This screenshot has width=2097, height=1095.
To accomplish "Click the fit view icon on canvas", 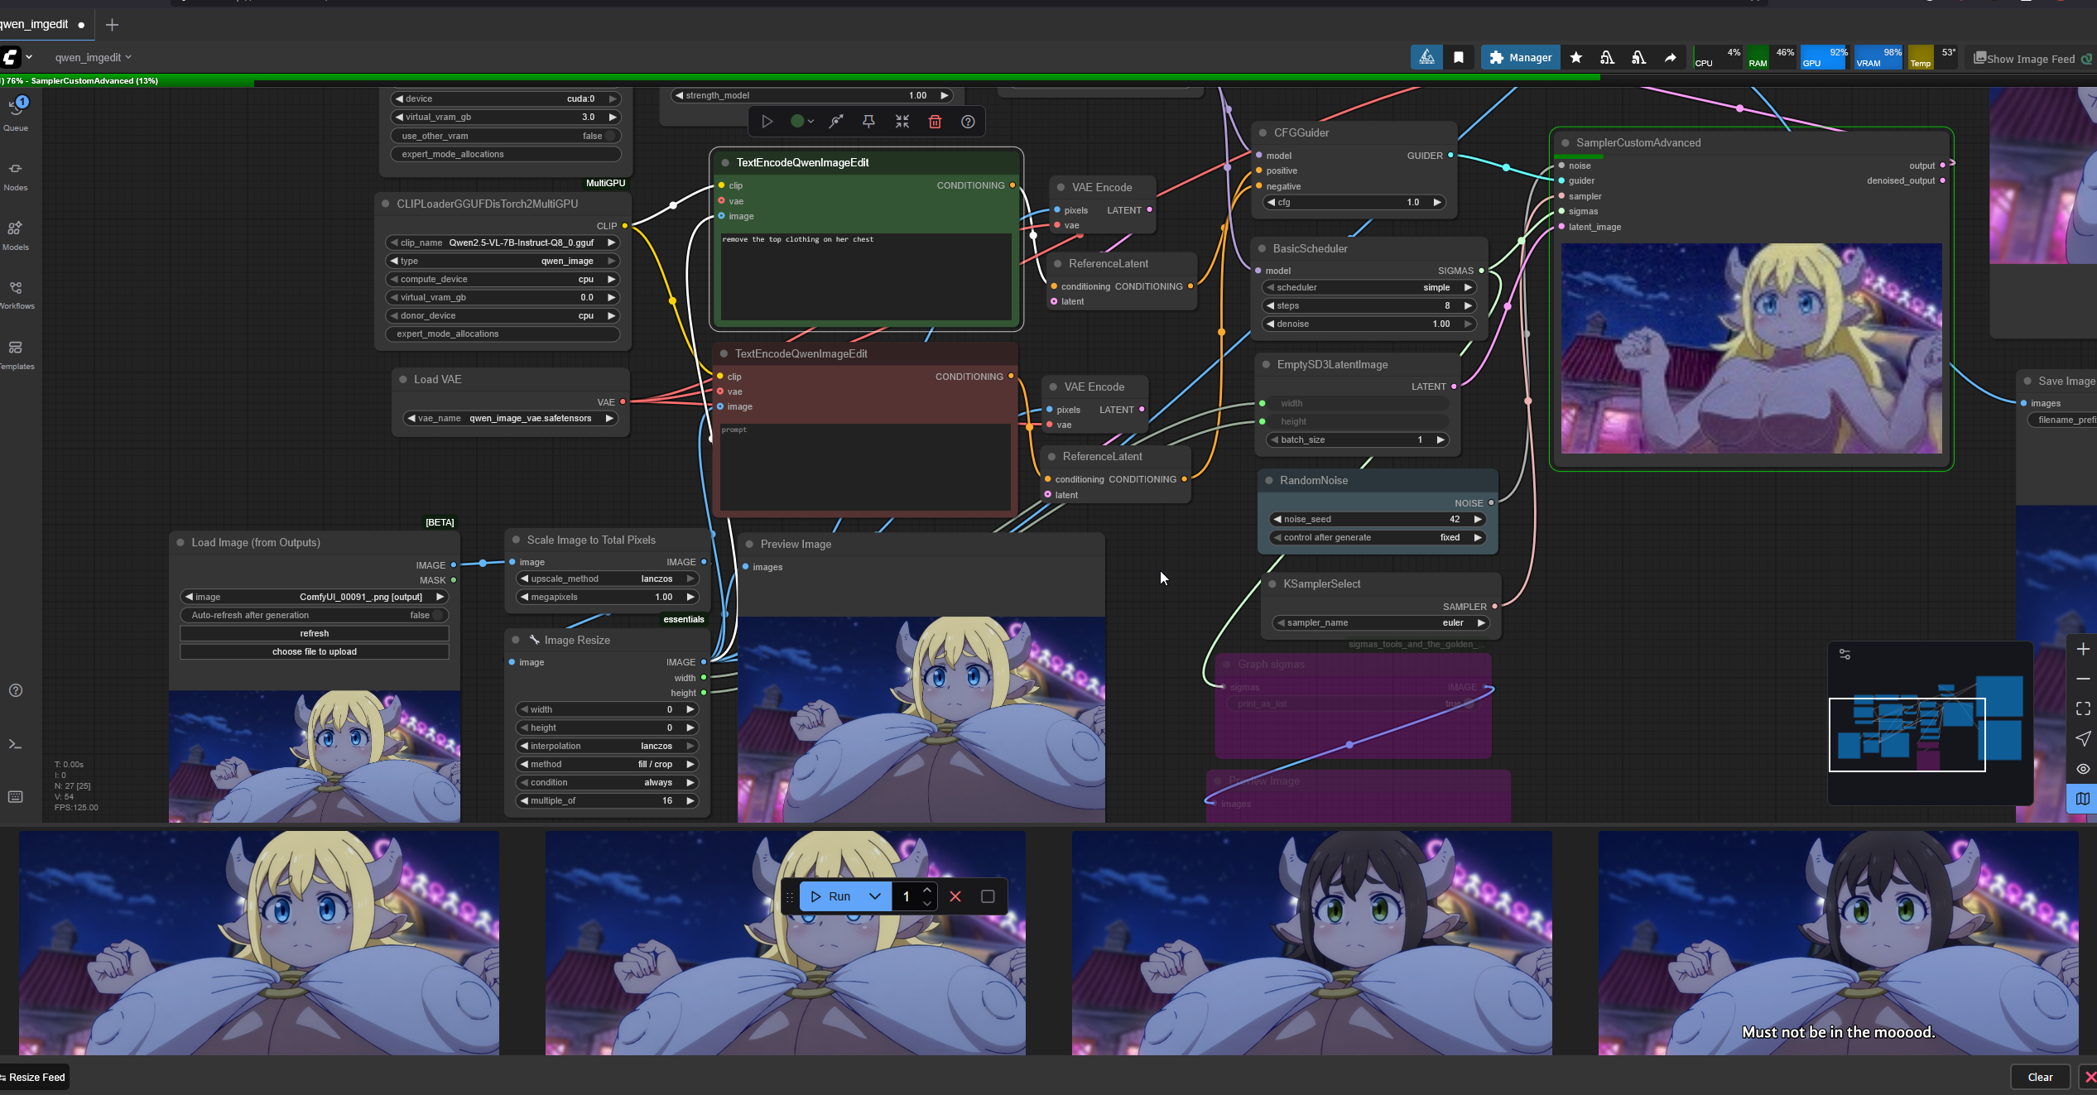I will [x=2082, y=708].
